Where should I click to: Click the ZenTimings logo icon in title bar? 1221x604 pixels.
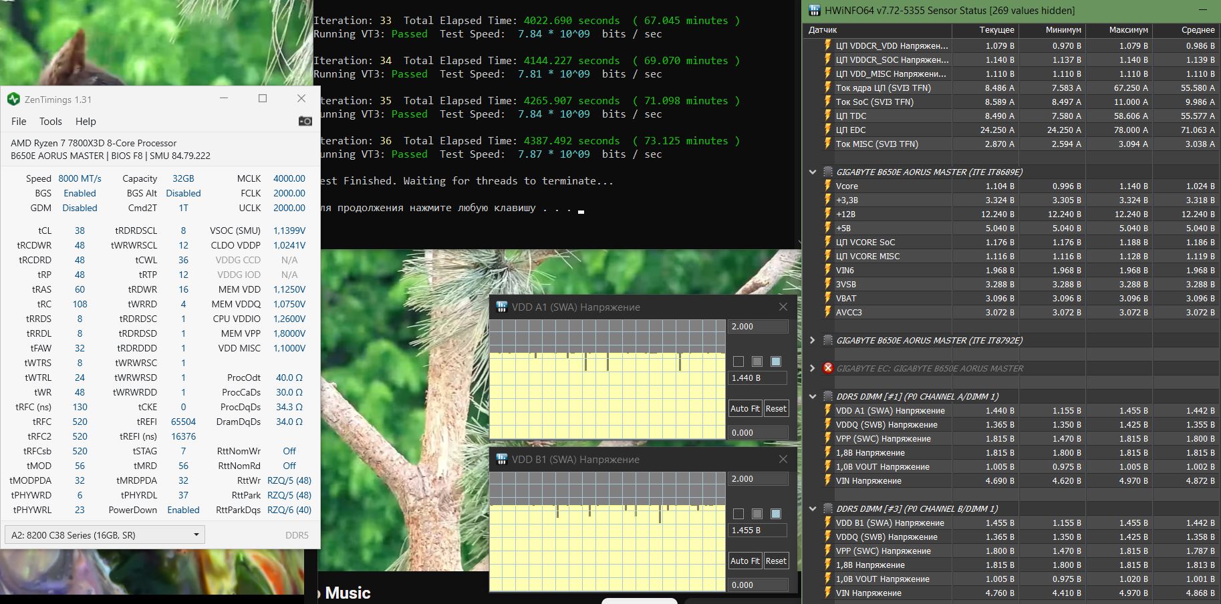coord(13,100)
